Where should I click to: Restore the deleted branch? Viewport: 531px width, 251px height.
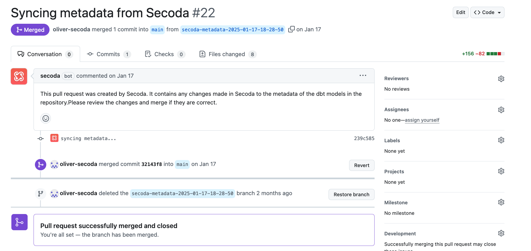click(351, 195)
